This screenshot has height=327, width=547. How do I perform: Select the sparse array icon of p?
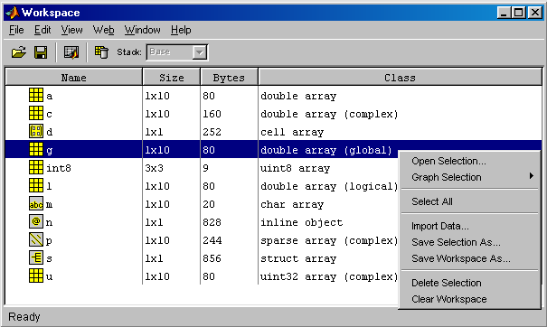[36, 239]
